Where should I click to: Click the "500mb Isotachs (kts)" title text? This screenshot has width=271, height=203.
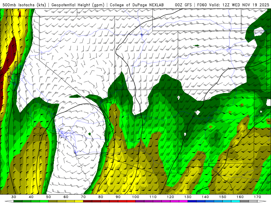pyautogui.click(x=24, y=5)
